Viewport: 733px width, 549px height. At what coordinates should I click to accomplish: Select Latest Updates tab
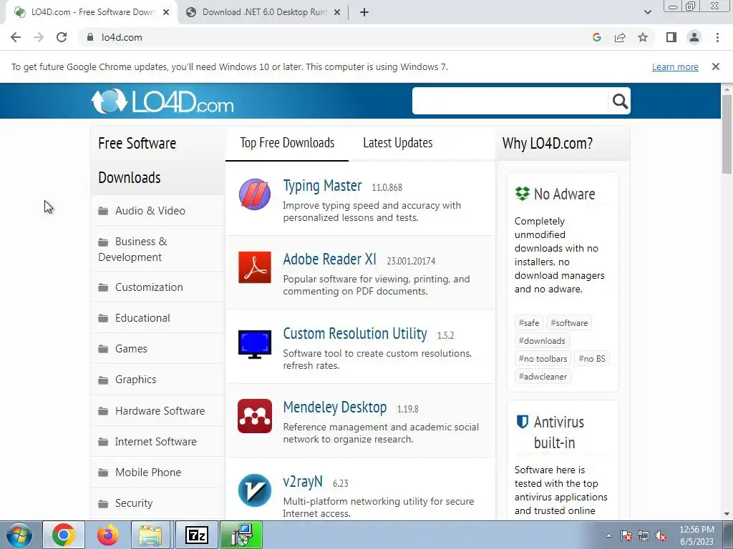tap(398, 143)
